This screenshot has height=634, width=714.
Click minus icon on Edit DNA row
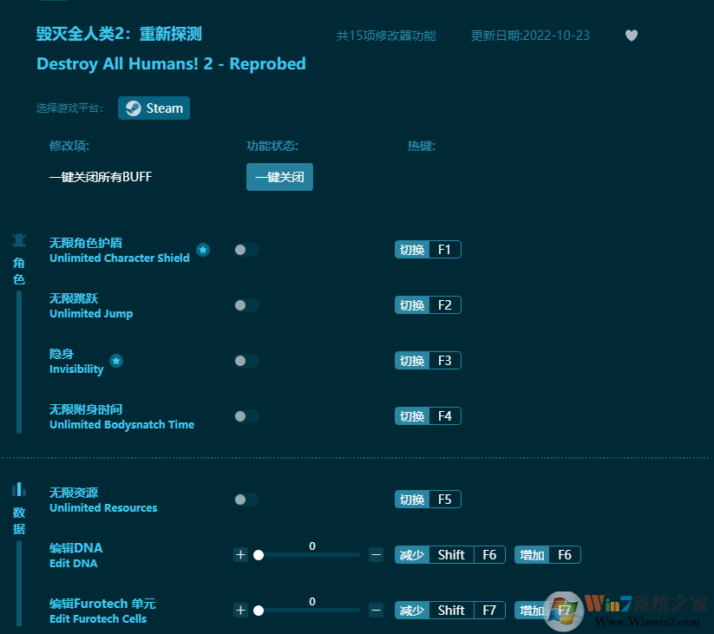coord(376,554)
